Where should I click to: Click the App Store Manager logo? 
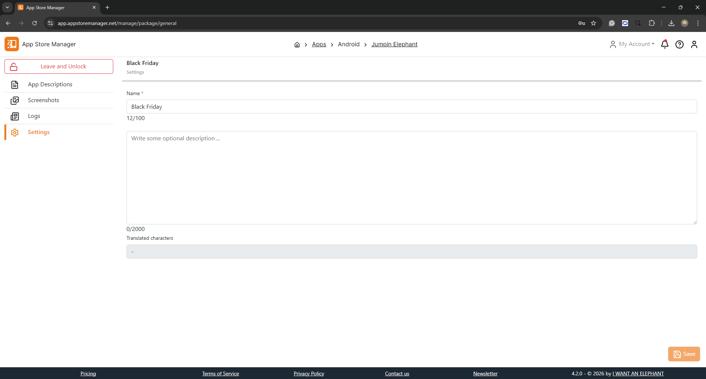[12, 44]
